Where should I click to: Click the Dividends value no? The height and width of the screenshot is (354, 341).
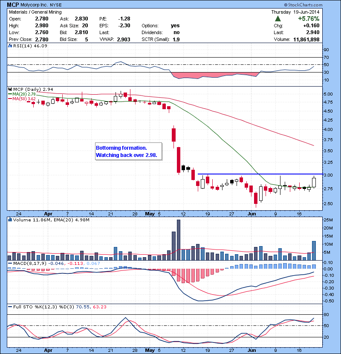click(177, 32)
